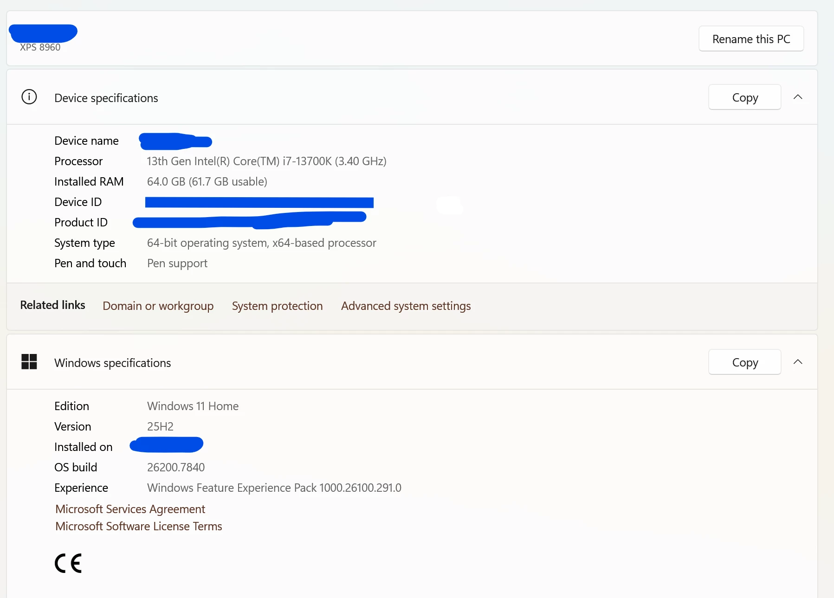Click the Device name label
This screenshot has height=598, width=834.
(x=87, y=141)
